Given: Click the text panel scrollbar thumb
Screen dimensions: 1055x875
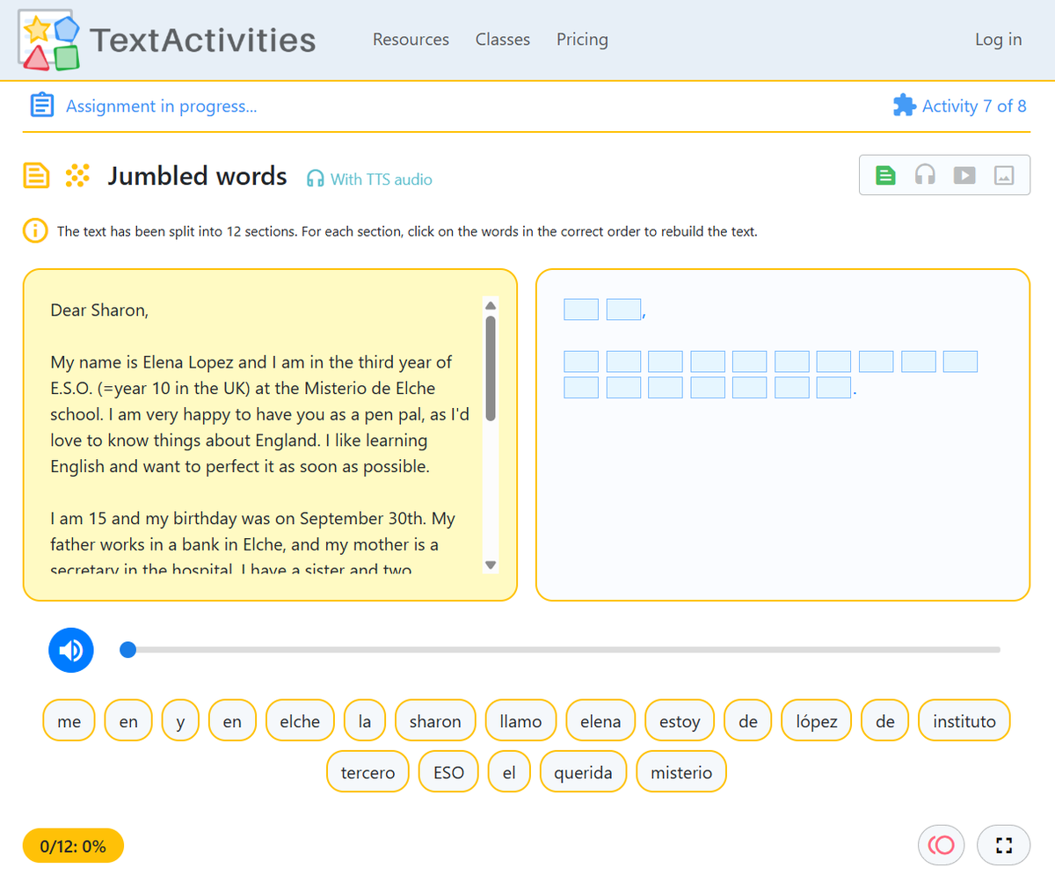Looking at the screenshot, I should tap(491, 368).
